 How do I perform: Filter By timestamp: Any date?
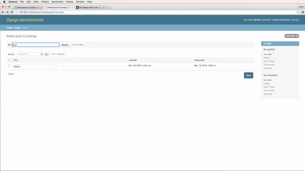pyautogui.click(x=267, y=80)
